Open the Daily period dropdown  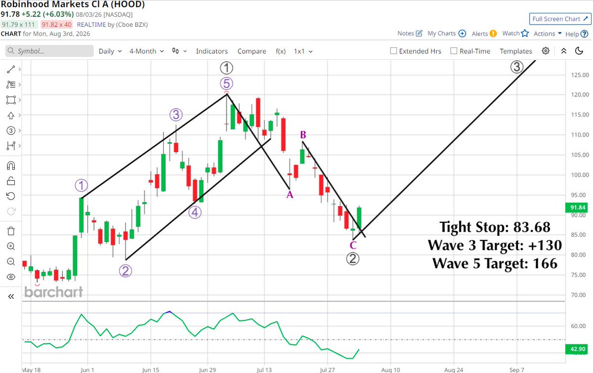(110, 51)
